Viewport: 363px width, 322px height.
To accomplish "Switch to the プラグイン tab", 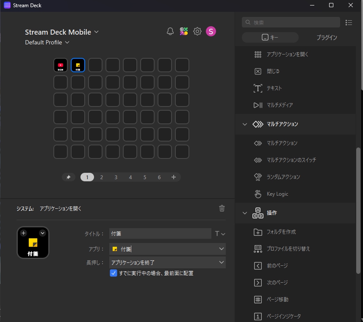I will tap(327, 38).
